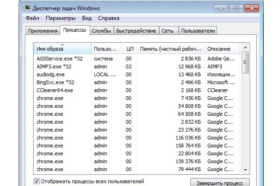This screenshot has width=280, height=186.
Task: Click the 2 496 КБ memory value
Action: pos(191,82)
